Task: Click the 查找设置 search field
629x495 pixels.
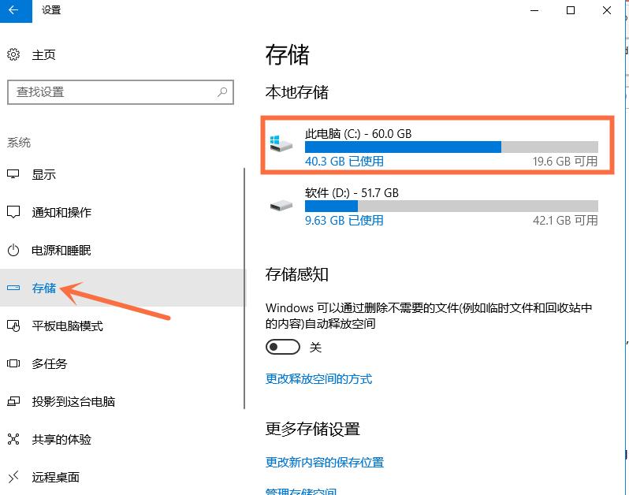Action: click(121, 92)
